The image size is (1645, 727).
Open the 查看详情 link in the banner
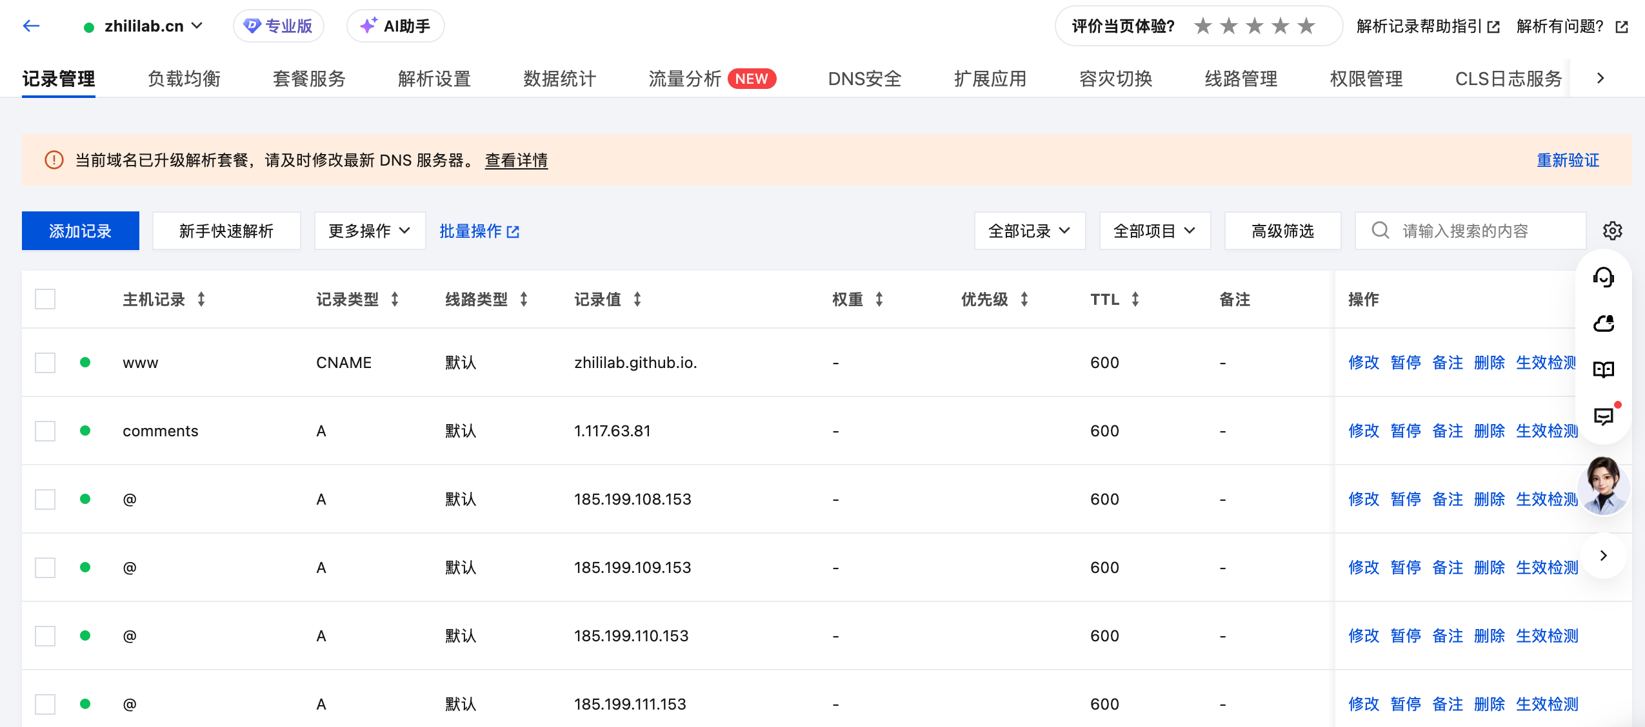click(x=516, y=160)
